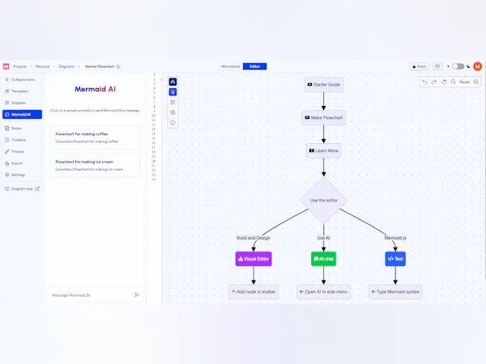Choose the coffee flowchart sample prompt
The image size is (486, 364).
[95, 138]
